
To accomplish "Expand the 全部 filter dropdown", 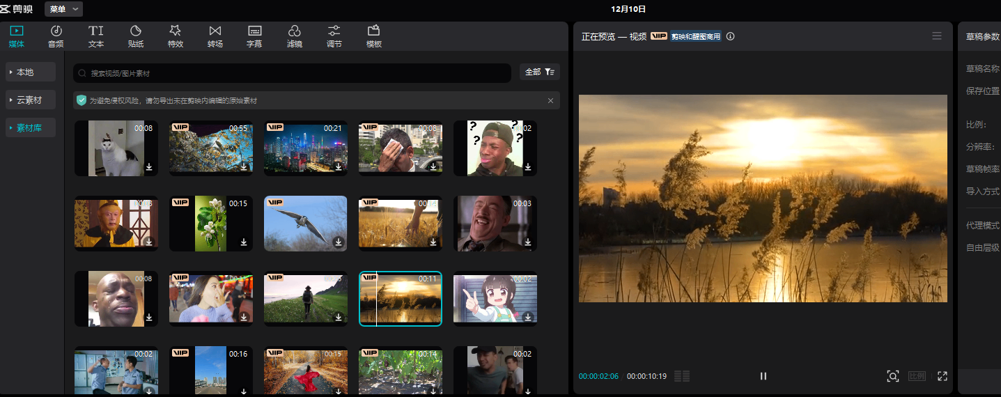I will 539,72.
